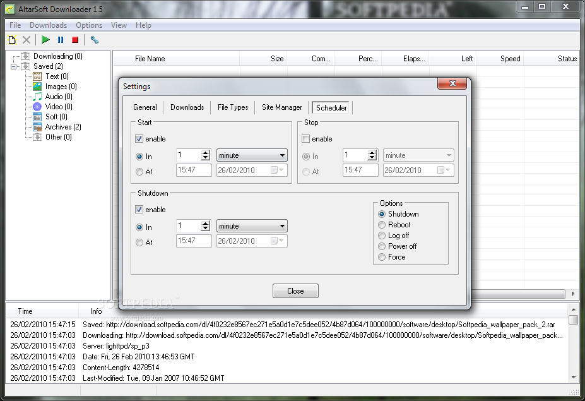Image resolution: width=585 pixels, height=401 pixels.
Task: Open the Start date picker 26/02/2010
Action: click(252, 171)
